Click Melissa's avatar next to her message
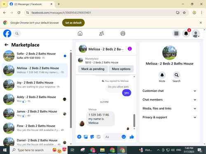The image size is (206, 154). click(82, 124)
